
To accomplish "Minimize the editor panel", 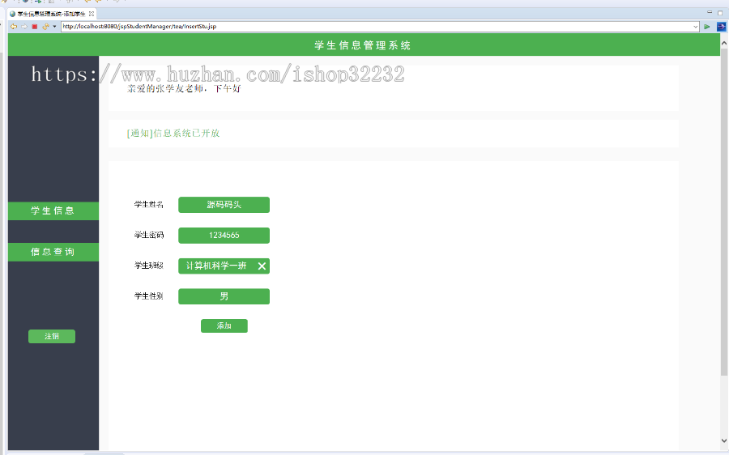I will 710,12.
